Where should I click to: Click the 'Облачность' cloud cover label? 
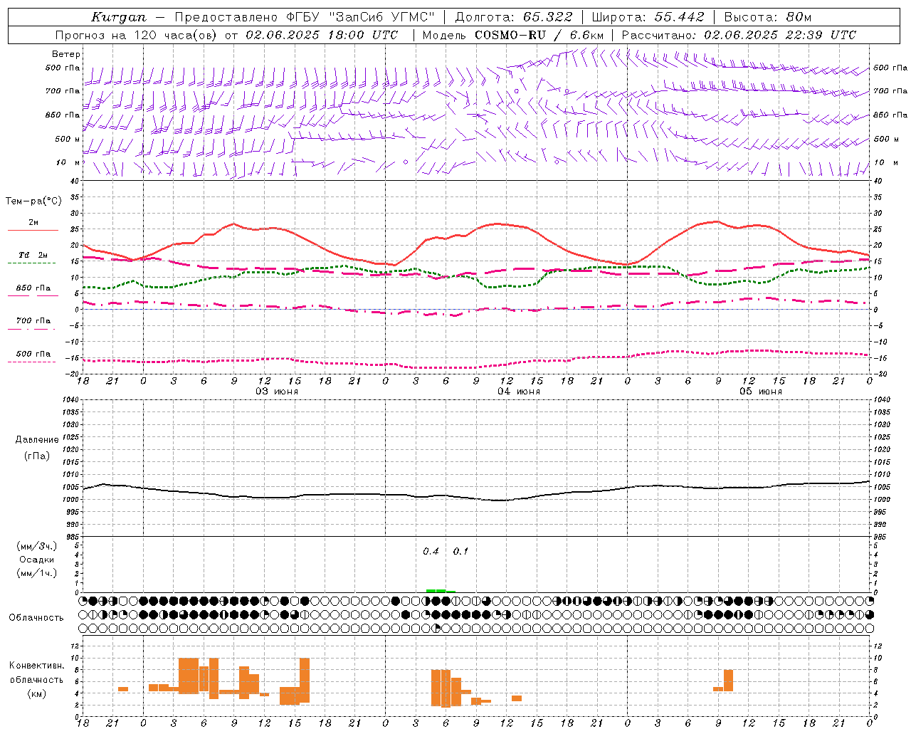click(36, 618)
